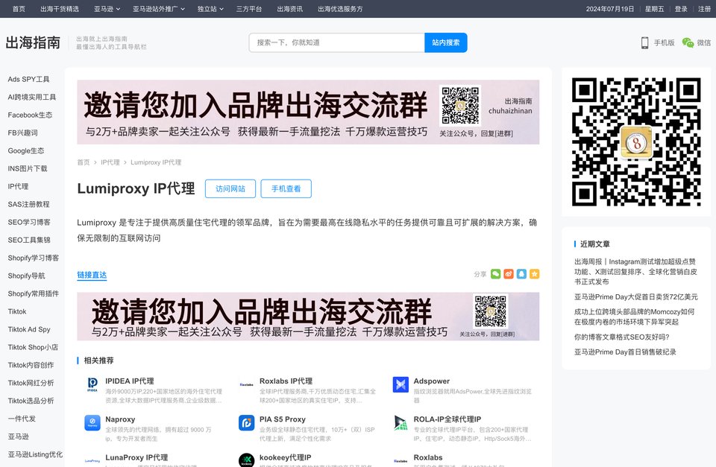Open the ROLA-IP logo icon
This screenshot has width=716, height=467.
point(401,423)
